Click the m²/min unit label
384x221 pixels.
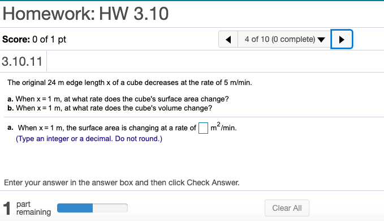(x=223, y=127)
